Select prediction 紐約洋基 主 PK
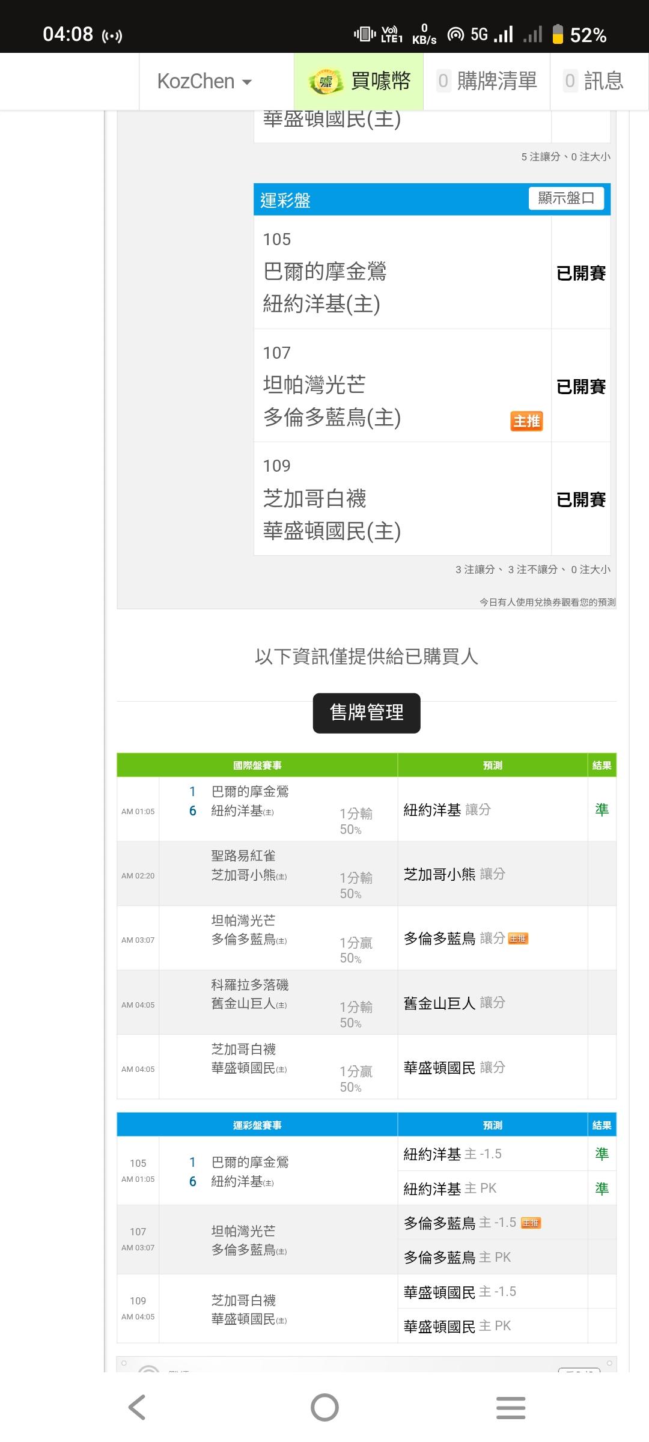649x1442 pixels. tap(450, 1188)
